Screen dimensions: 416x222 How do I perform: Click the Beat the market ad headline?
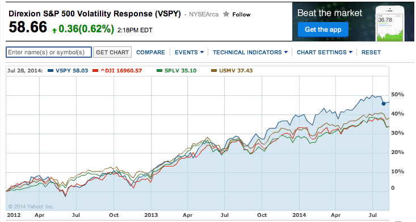(330, 13)
